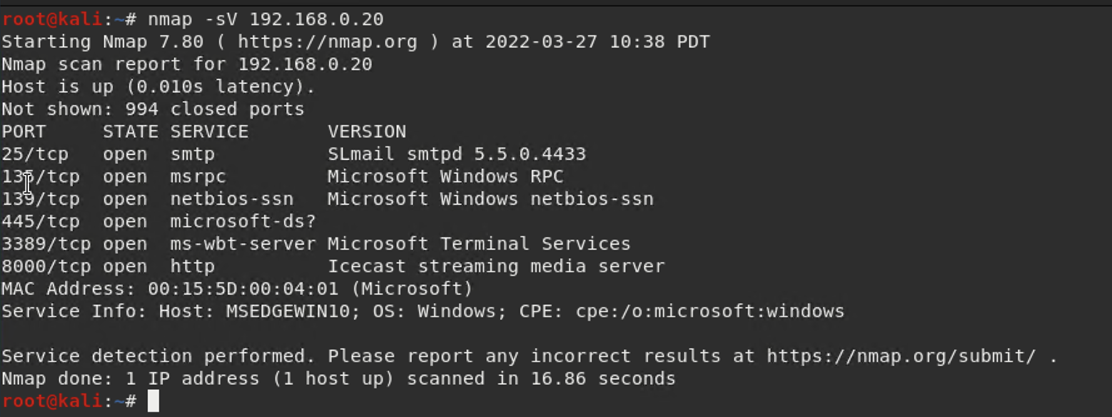Viewport: 1112px width, 417px height.
Task: Click the MSEDGEWIN10 hostname text
Action: (x=288, y=312)
